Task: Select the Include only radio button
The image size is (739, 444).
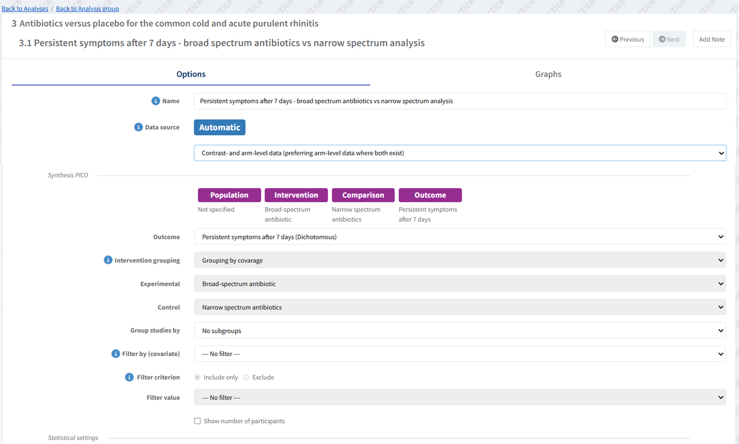Action: 197,377
